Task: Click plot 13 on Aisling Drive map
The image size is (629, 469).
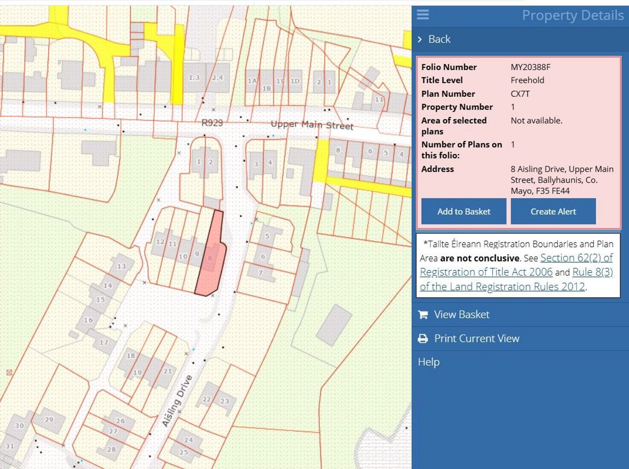Action: point(121,266)
